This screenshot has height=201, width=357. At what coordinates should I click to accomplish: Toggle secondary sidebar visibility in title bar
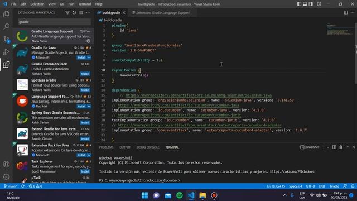311,4
